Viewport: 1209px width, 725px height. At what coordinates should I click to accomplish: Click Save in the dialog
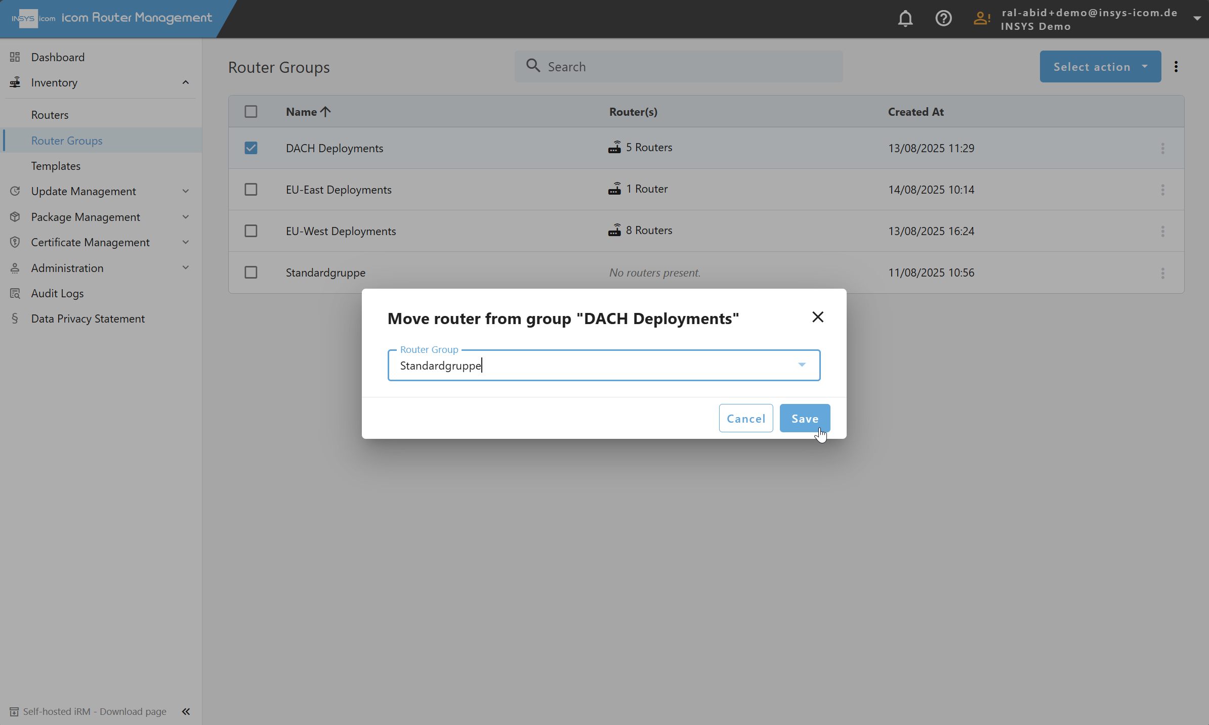(805, 418)
